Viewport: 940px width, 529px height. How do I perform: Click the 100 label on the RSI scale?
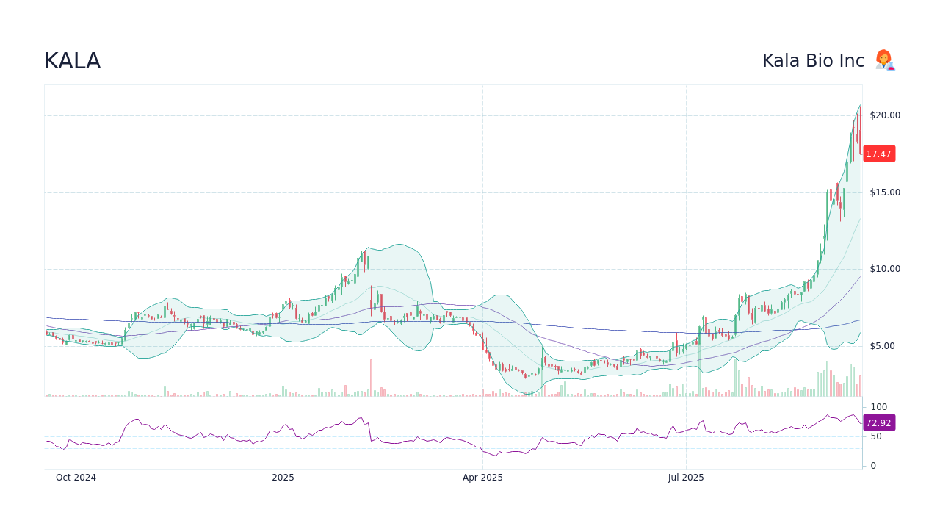point(878,407)
